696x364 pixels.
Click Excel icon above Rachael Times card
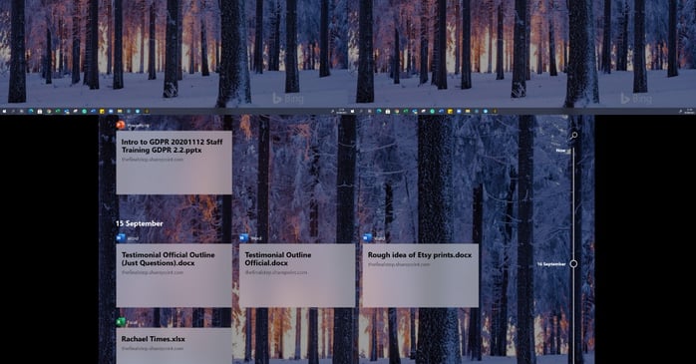pos(121,322)
